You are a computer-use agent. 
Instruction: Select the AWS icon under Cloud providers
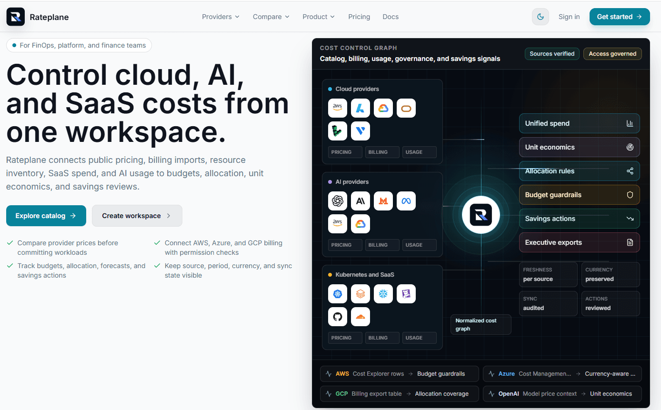click(338, 108)
